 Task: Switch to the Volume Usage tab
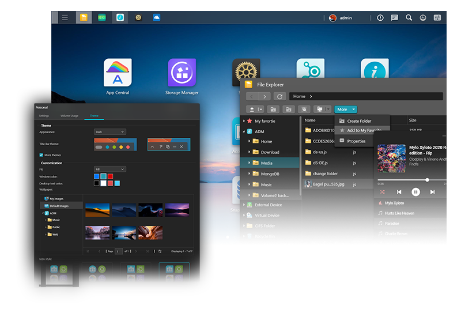click(69, 116)
